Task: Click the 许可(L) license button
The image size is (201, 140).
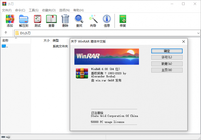Action: (x=167, y=57)
